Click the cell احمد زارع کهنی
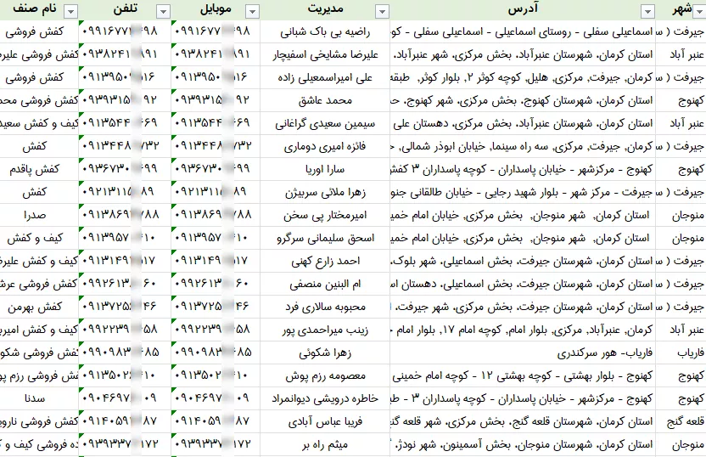This screenshot has height=457, width=706. point(325,262)
